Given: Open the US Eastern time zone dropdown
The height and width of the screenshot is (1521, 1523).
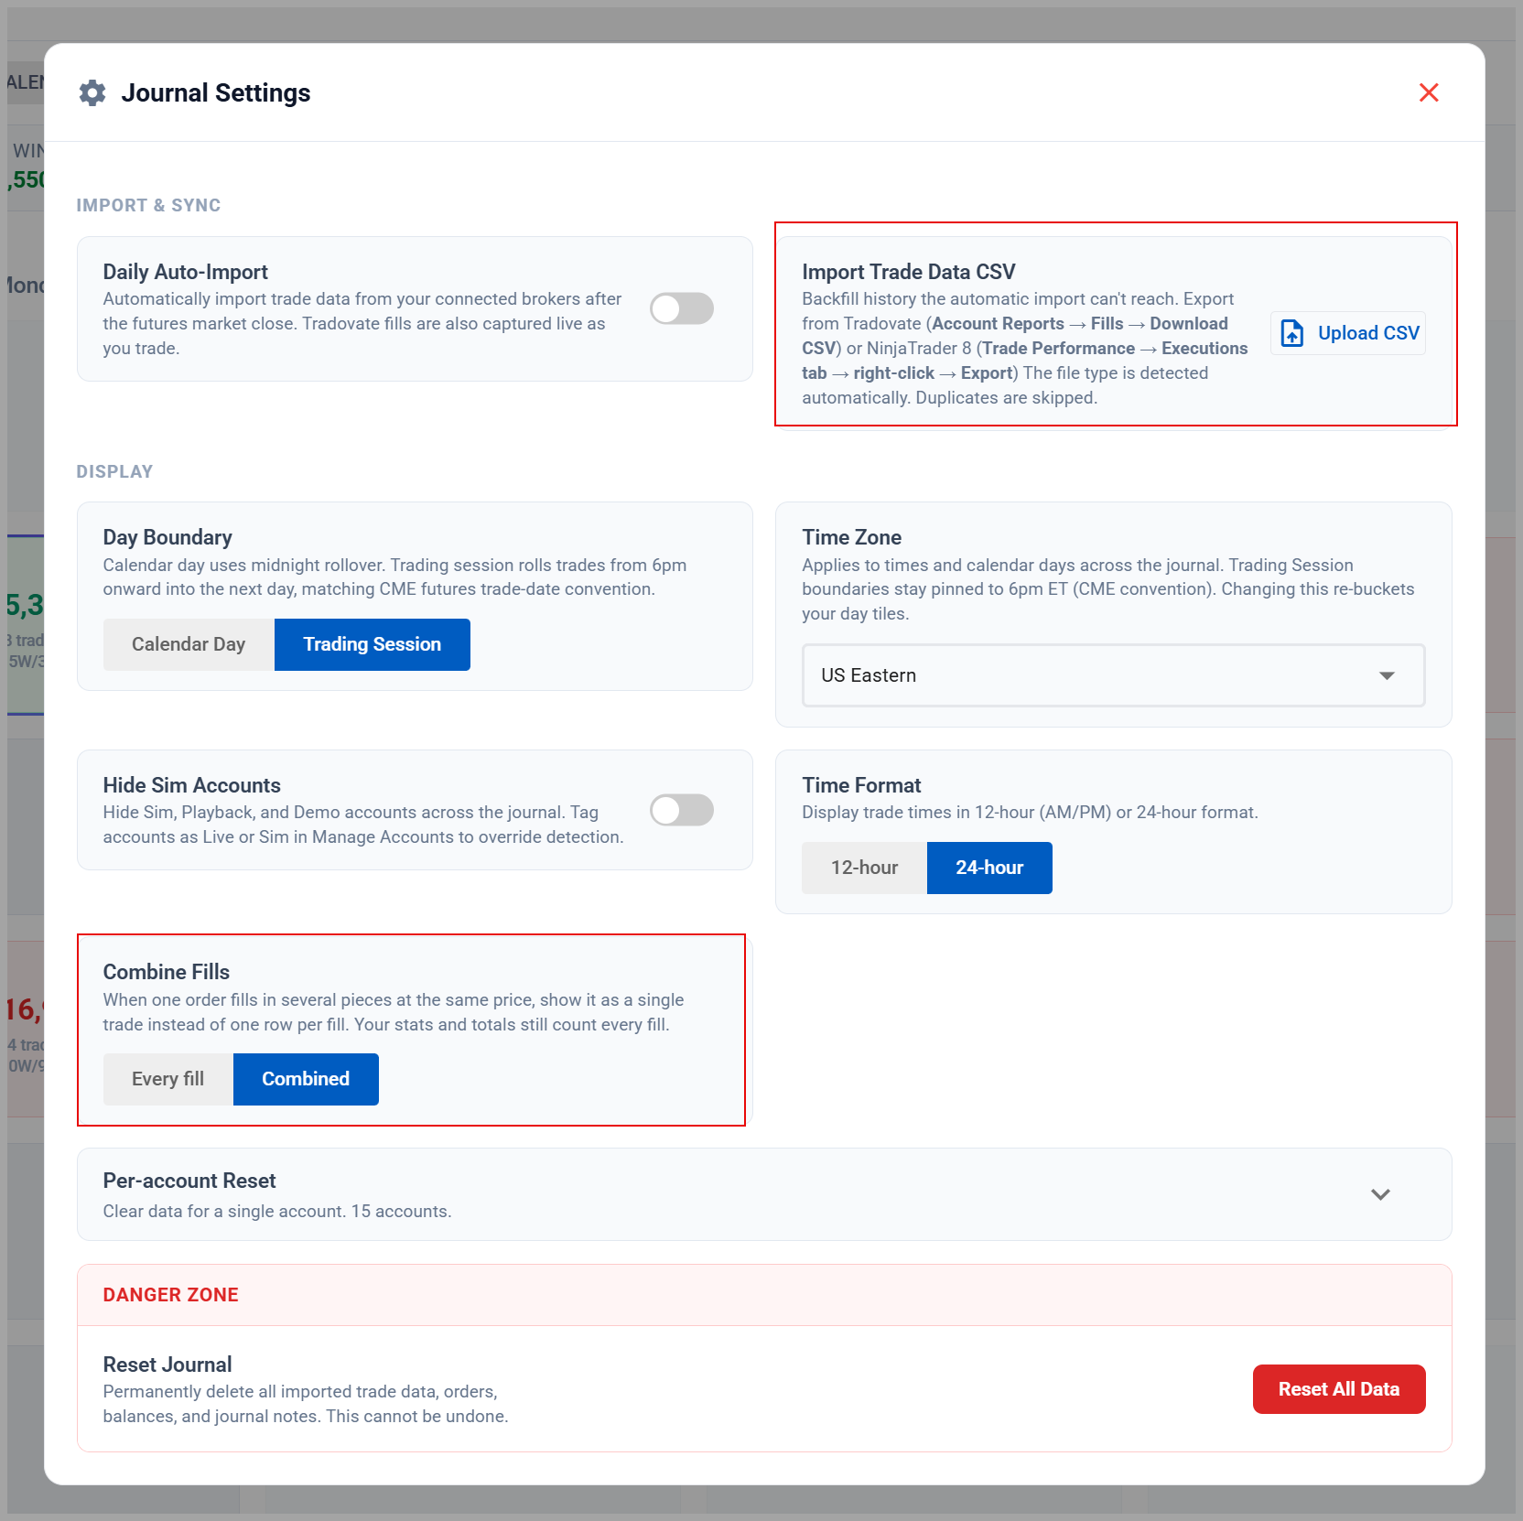Looking at the screenshot, I should (1113, 675).
